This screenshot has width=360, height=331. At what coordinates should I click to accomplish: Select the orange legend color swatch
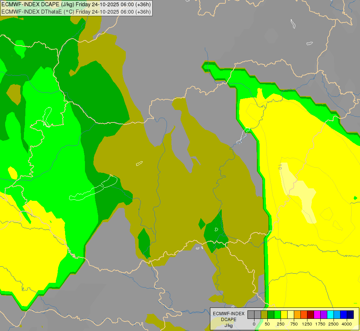[297, 315]
